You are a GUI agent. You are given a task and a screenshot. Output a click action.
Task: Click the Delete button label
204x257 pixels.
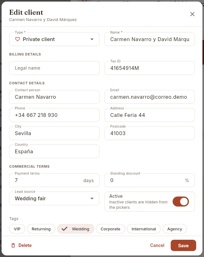pos(25,245)
